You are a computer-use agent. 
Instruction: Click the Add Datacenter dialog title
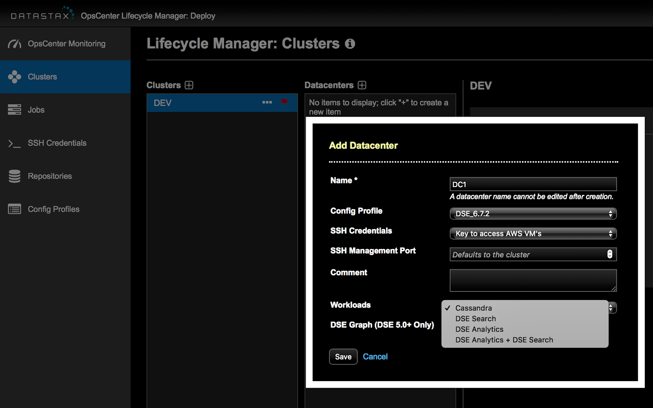tap(363, 146)
